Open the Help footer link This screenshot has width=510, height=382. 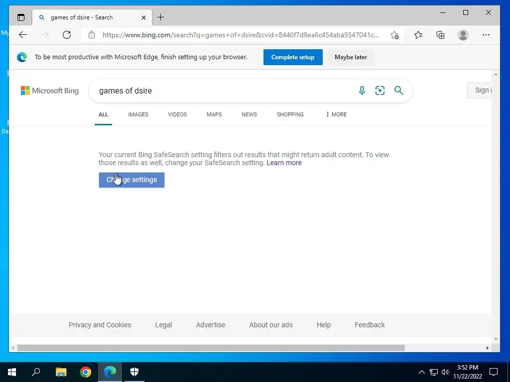click(324, 325)
